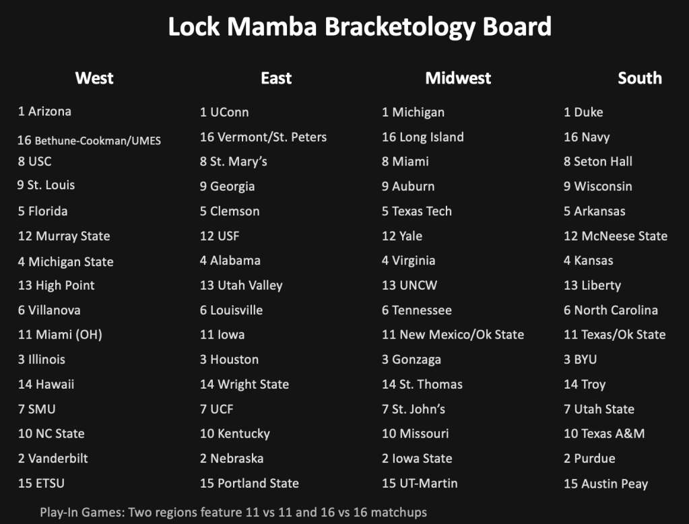Click the 11 New Mexico/Ok State entry
This screenshot has width=689, height=524.
[x=453, y=335]
